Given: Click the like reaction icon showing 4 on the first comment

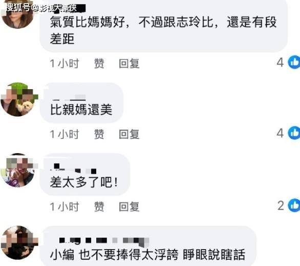Looking at the screenshot, I should pyautogui.click(x=294, y=62).
